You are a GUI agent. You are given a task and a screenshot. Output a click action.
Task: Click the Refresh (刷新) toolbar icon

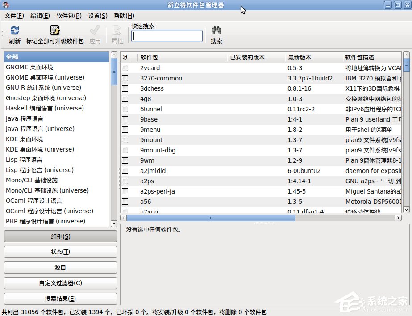(x=15, y=31)
